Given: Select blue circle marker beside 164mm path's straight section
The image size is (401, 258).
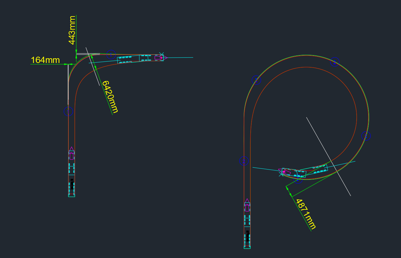Looking at the screenshot, I should click(68, 111).
